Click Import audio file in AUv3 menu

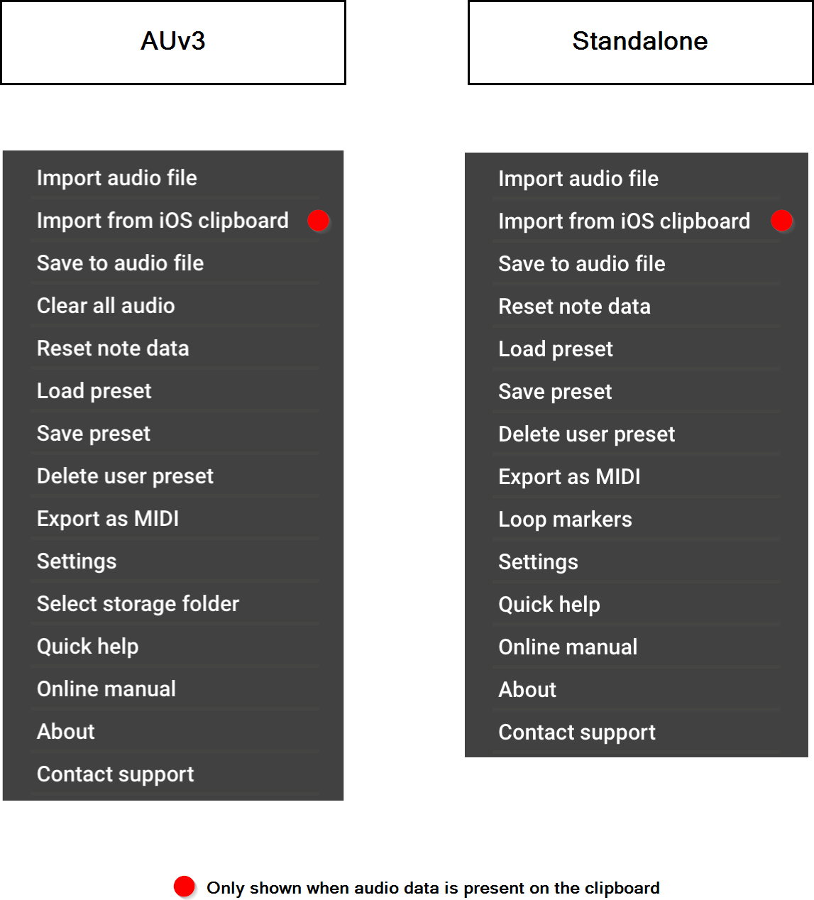[x=117, y=178]
